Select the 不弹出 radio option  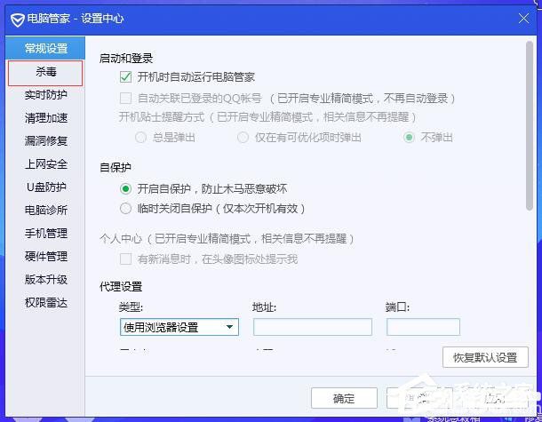coord(409,138)
